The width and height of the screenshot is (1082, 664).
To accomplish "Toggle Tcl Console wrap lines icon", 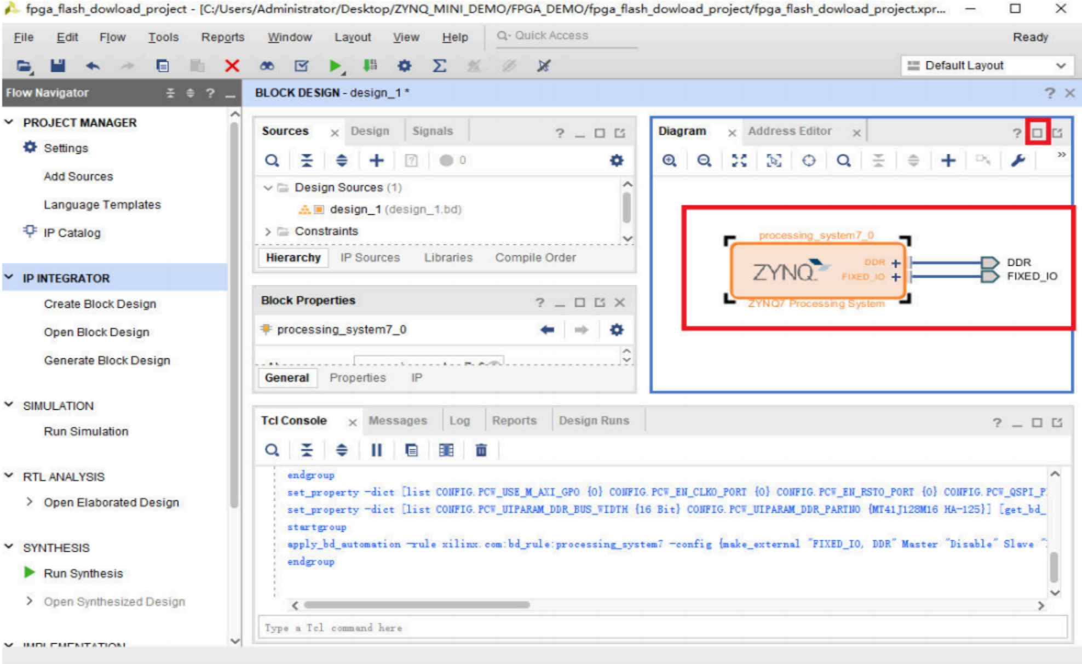I will 411,450.
